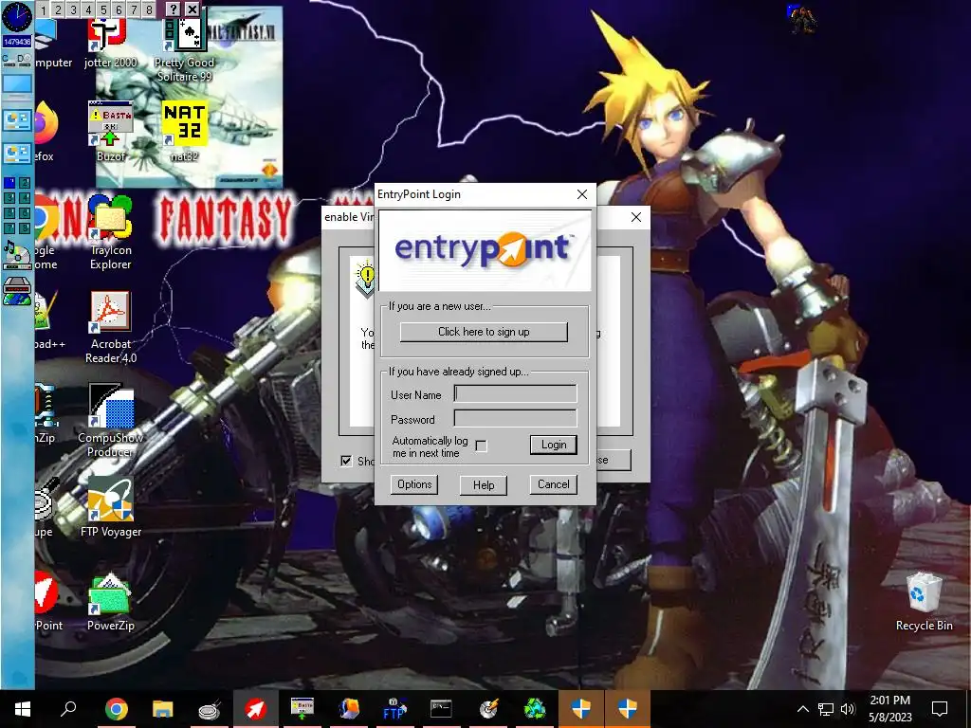Click the Login button
971x728 pixels.
pyautogui.click(x=554, y=445)
